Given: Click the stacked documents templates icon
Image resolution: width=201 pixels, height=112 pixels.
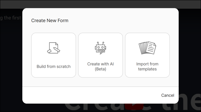Looking at the screenshot, I should [147, 48].
